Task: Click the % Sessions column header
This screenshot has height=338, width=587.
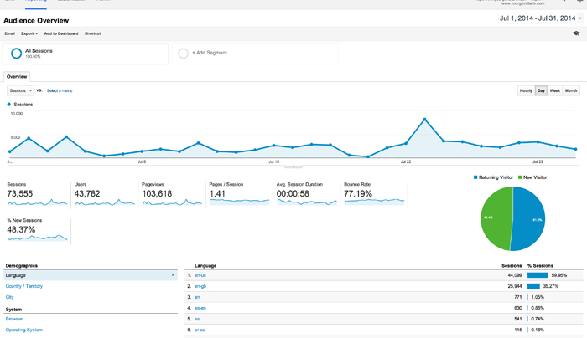Action: tap(540, 265)
